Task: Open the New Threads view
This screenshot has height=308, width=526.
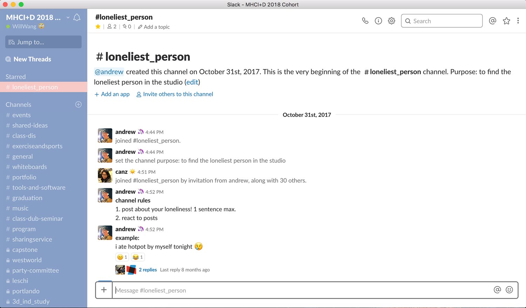Action: [32, 59]
